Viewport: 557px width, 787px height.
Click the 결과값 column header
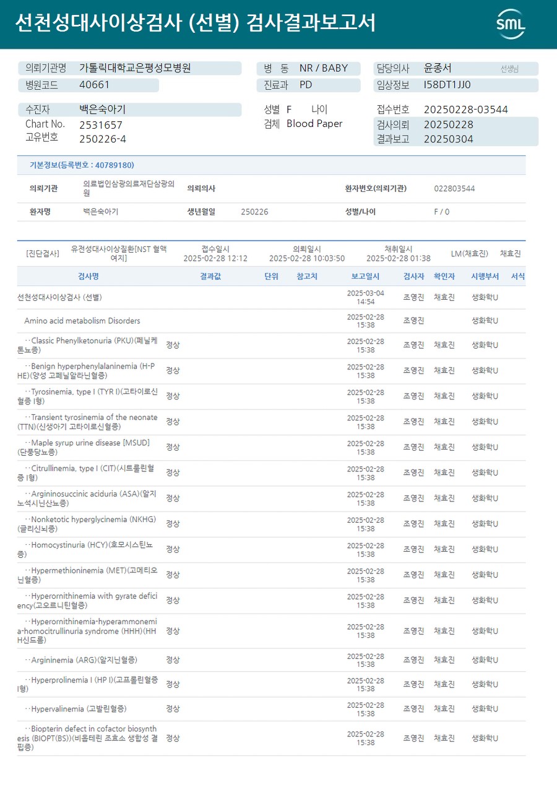click(210, 276)
